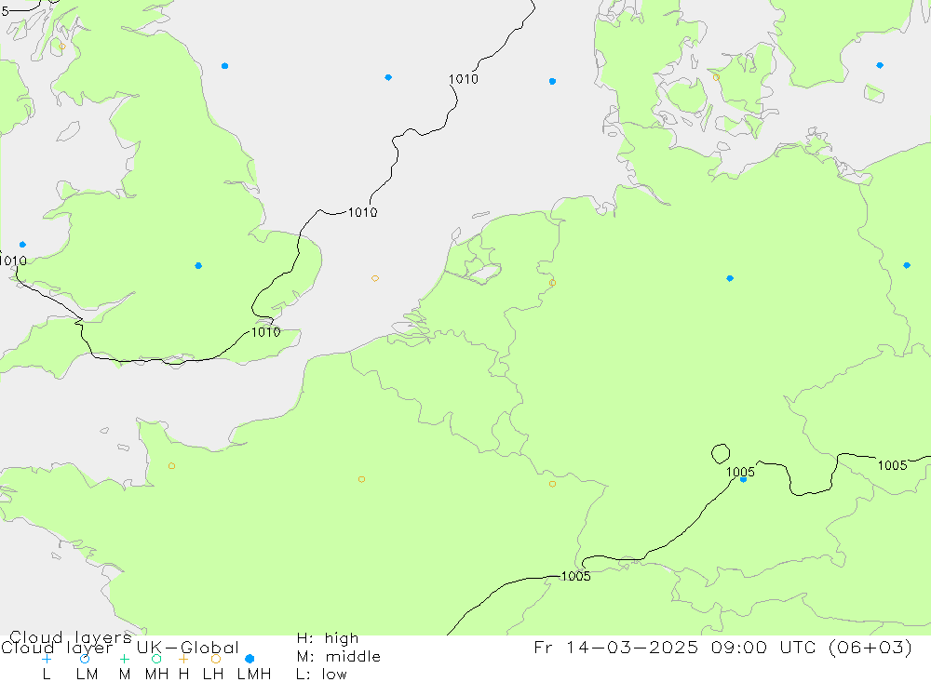The image size is (931, 682).
Task: Click the 'Cloud layers' title text
Action: point(70,637)
